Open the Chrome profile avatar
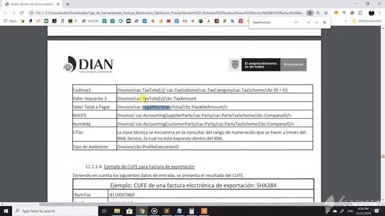385x216 pixels. tap(372, 13)
